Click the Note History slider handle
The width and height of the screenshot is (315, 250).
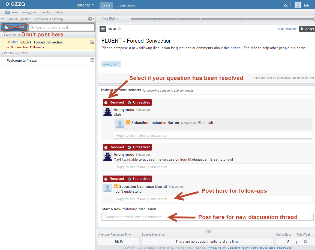pos(314,19)
